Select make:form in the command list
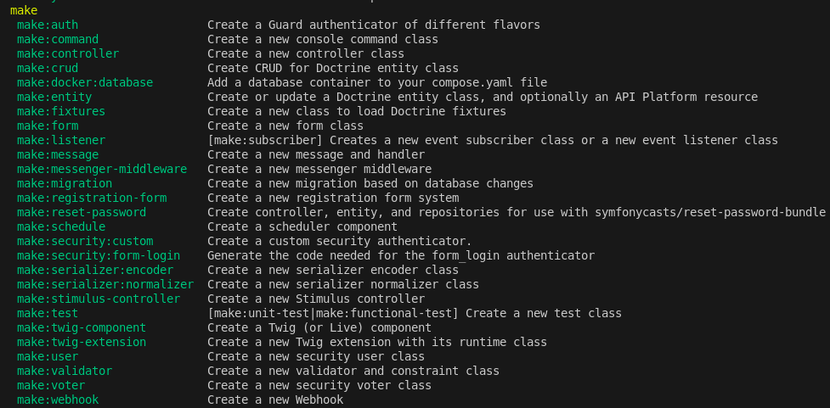This screenshot has height=408, width=830. 47,126
